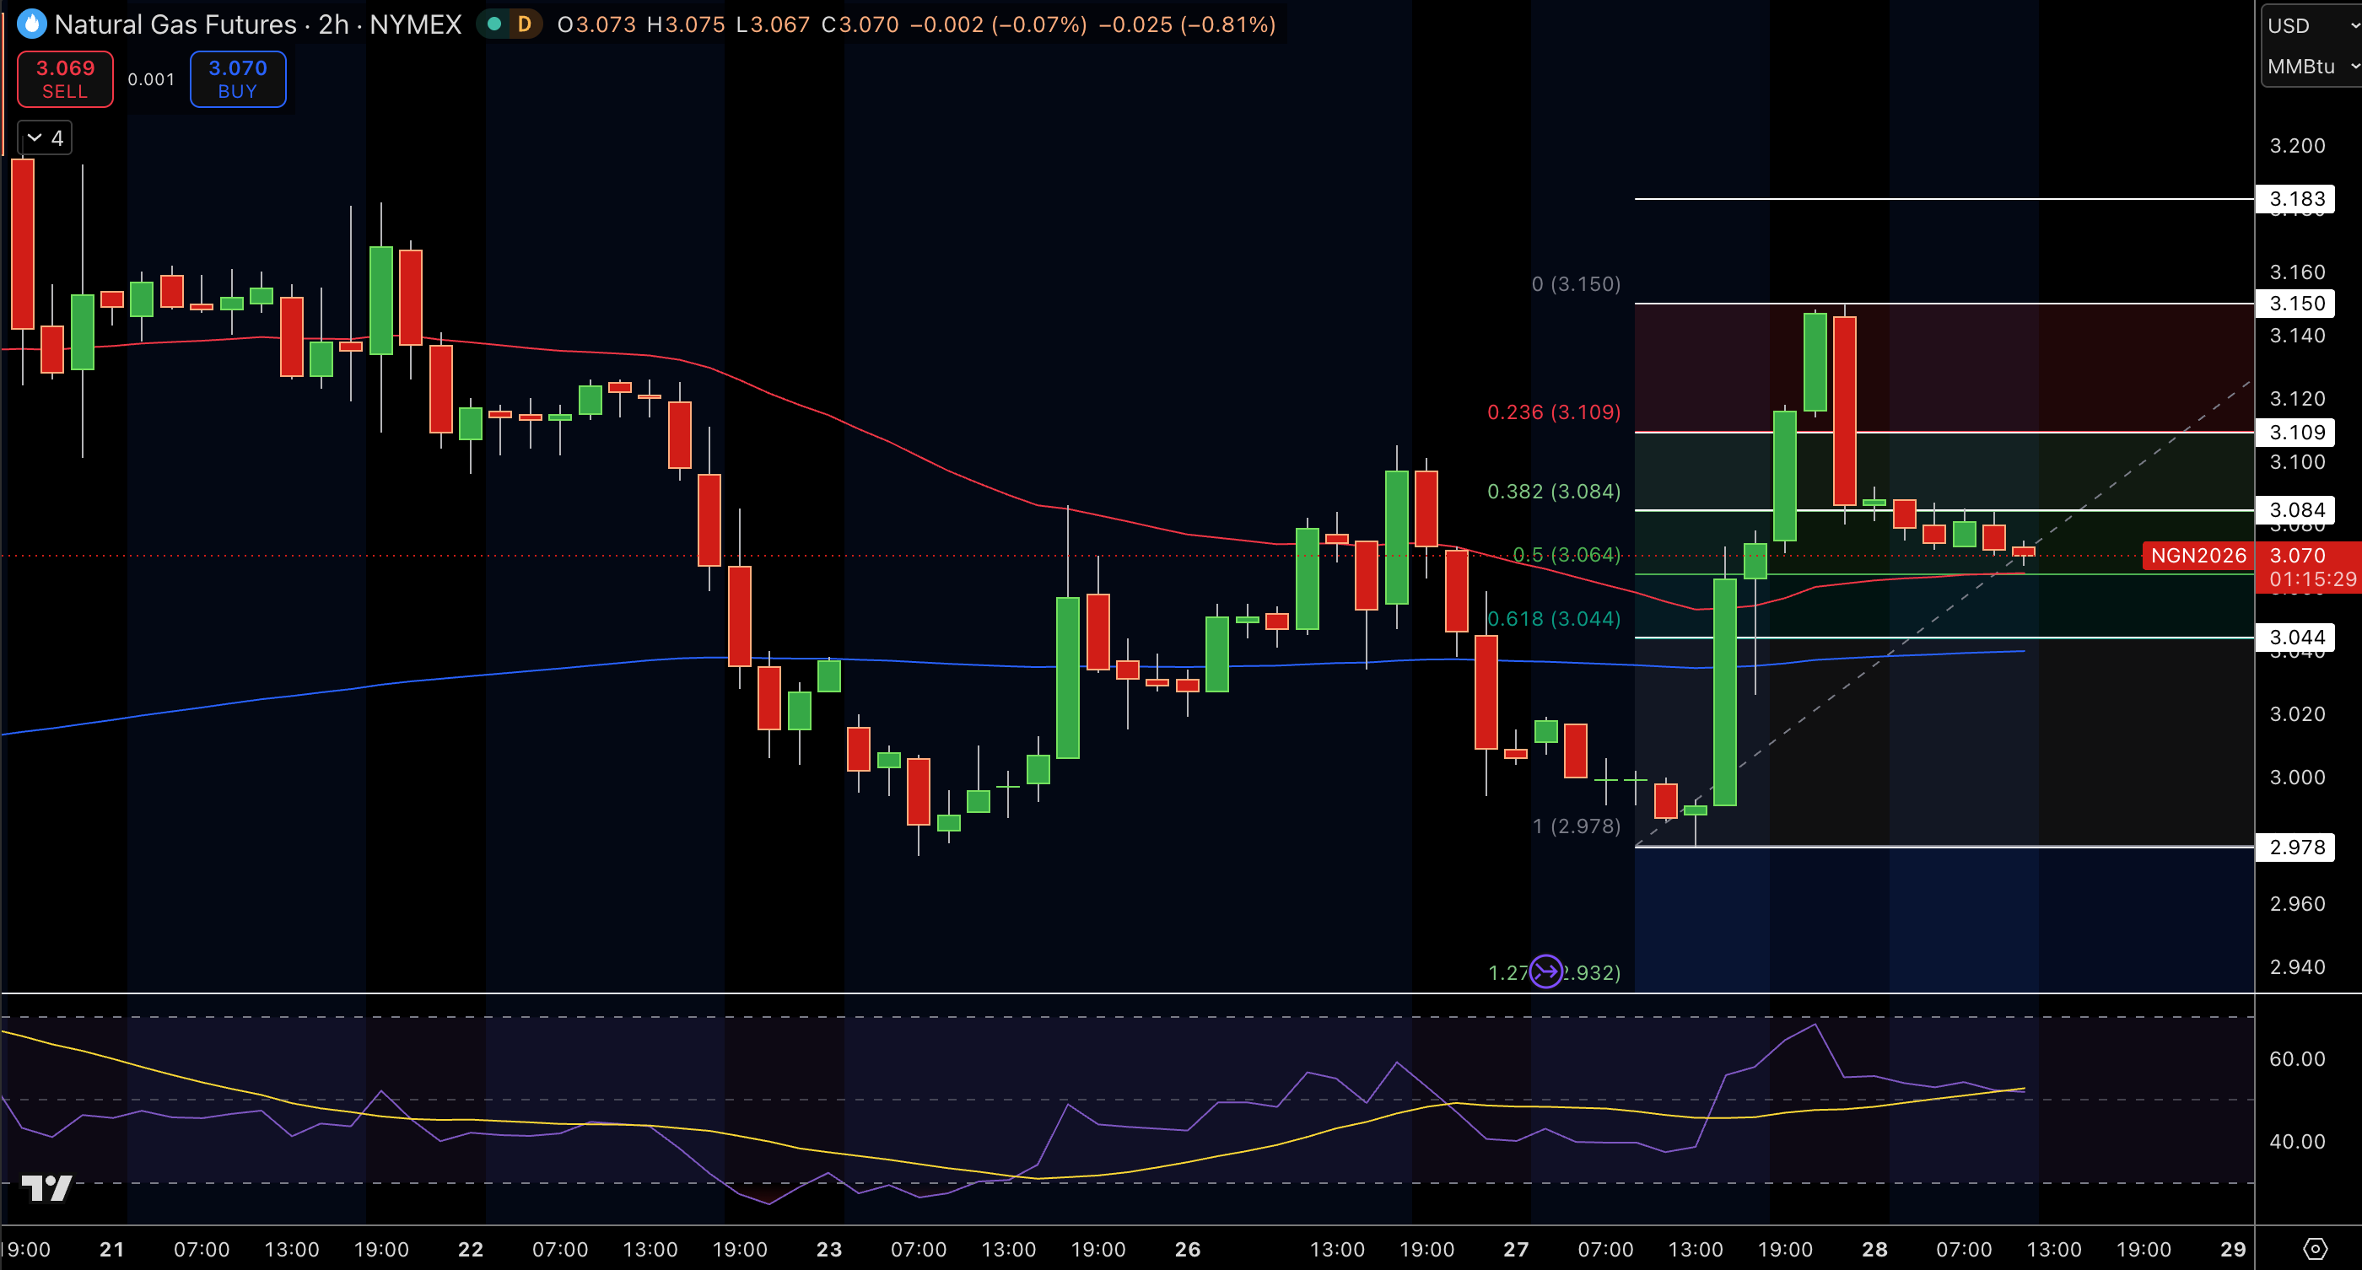Expand the collapsed indicators legend showing 4

pos(45,138)
